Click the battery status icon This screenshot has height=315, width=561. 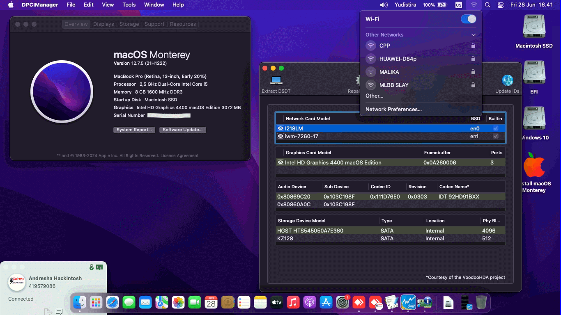pyautogui.click(x=443, y=5)
